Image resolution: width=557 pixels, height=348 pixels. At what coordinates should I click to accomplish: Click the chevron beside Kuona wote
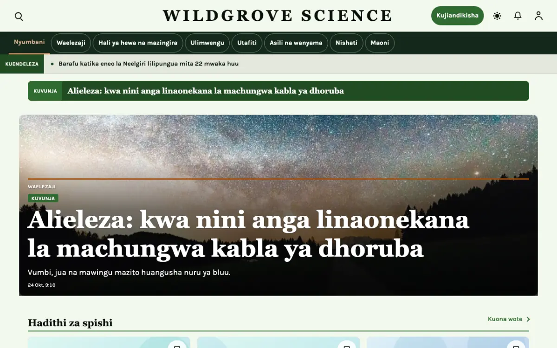(x=528, y=319)
